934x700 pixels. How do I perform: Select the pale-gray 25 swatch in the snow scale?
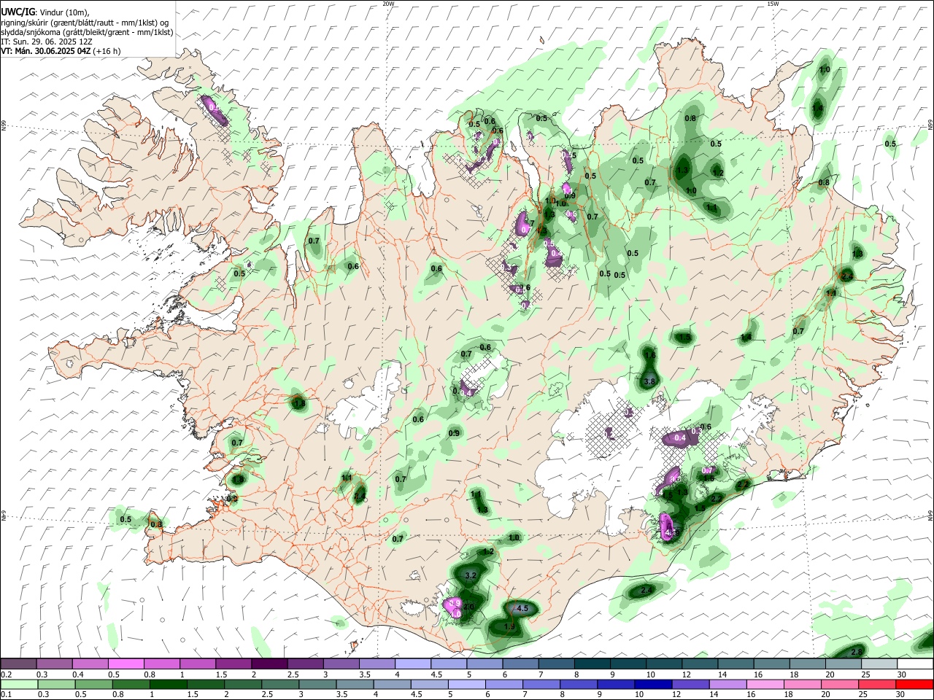pos(879,664)
